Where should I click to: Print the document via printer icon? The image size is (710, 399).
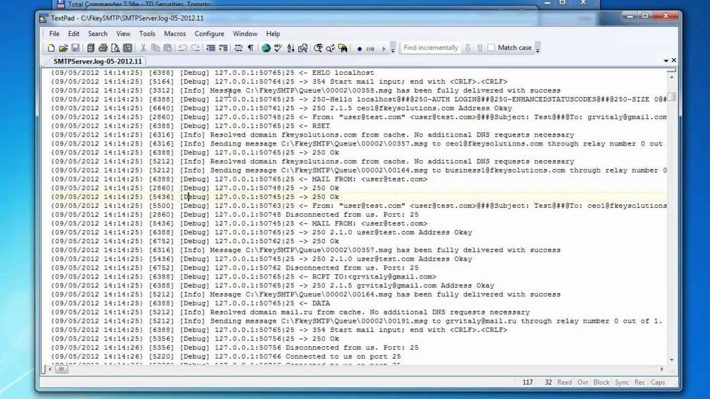[103, 48]
